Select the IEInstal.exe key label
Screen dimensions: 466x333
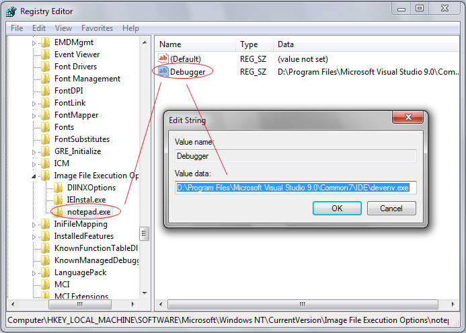[86, 200]
